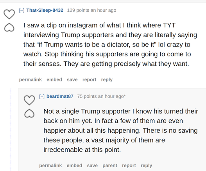This screenshot has height=171, width=206.
Task: Save That-Sleep-8432's comment
Action: (72, 79)
